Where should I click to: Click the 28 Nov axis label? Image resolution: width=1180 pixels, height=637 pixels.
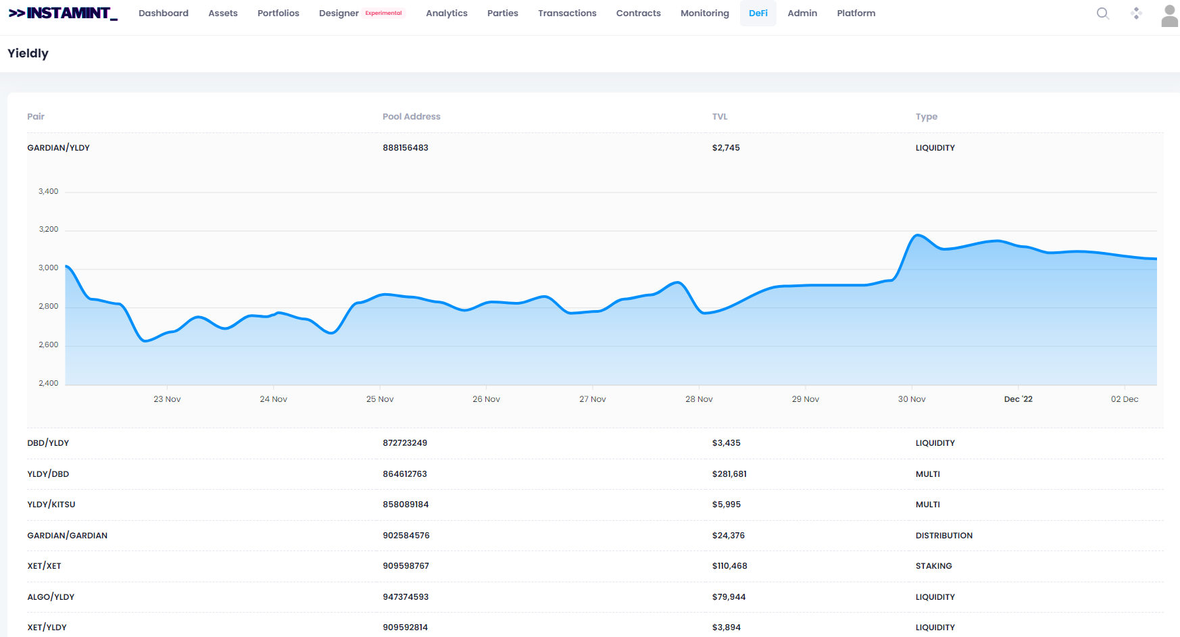click(x=699, y=399)
